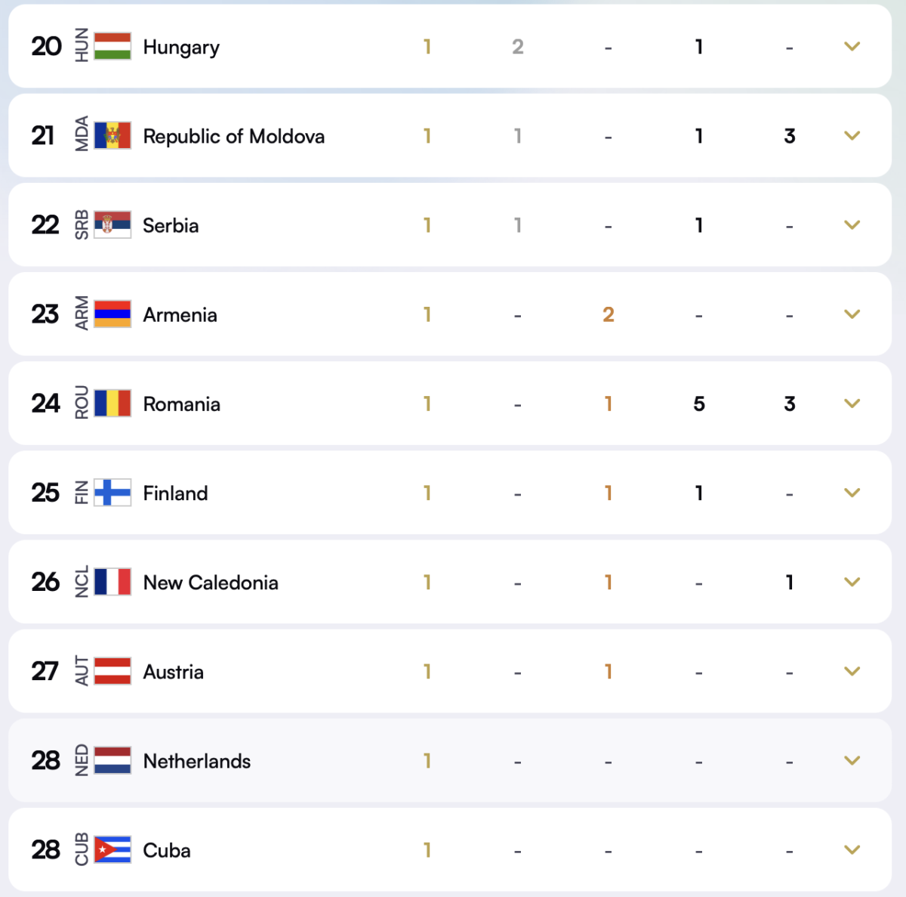
Task: Collapse the Finland details chevron
Action: click(x=852, y=493)
